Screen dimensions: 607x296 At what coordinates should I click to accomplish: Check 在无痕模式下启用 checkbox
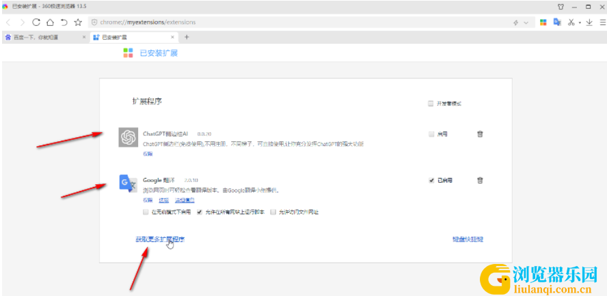(146, 211)
